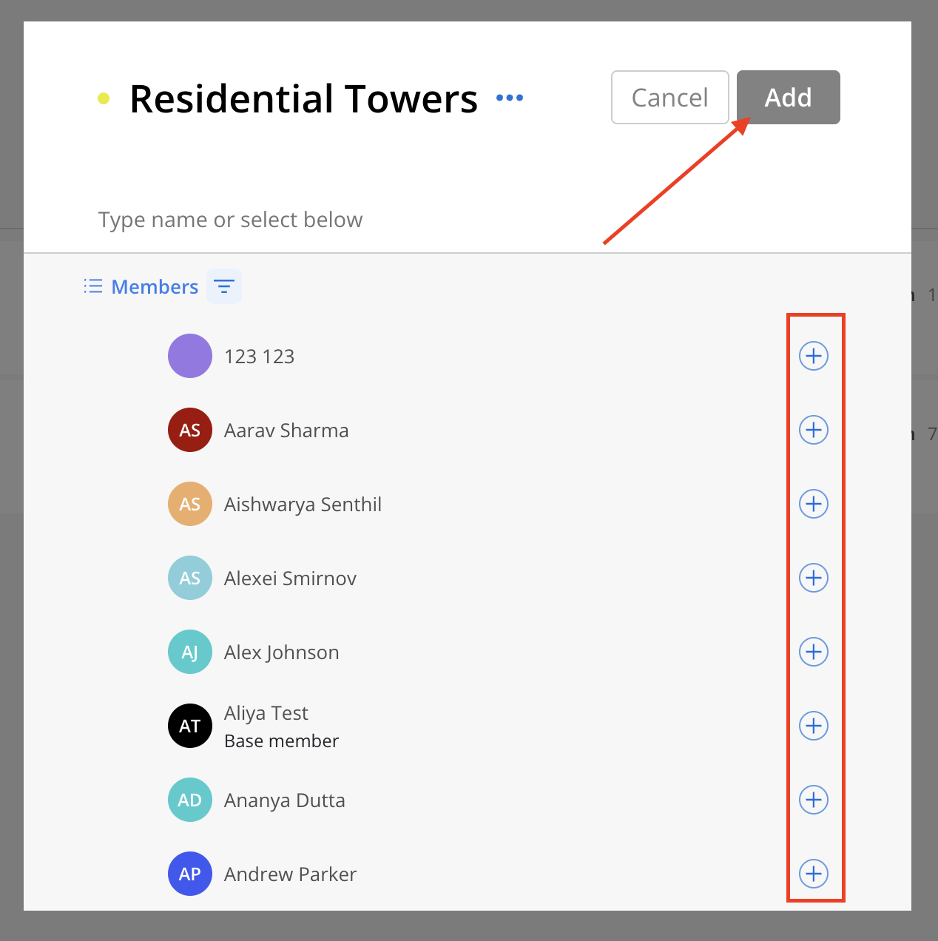Image resolution: width=938 pixels, height=941 pixels.
Task: Add Ananya Dutta with plus icon
Action: (x=813, y=800)
